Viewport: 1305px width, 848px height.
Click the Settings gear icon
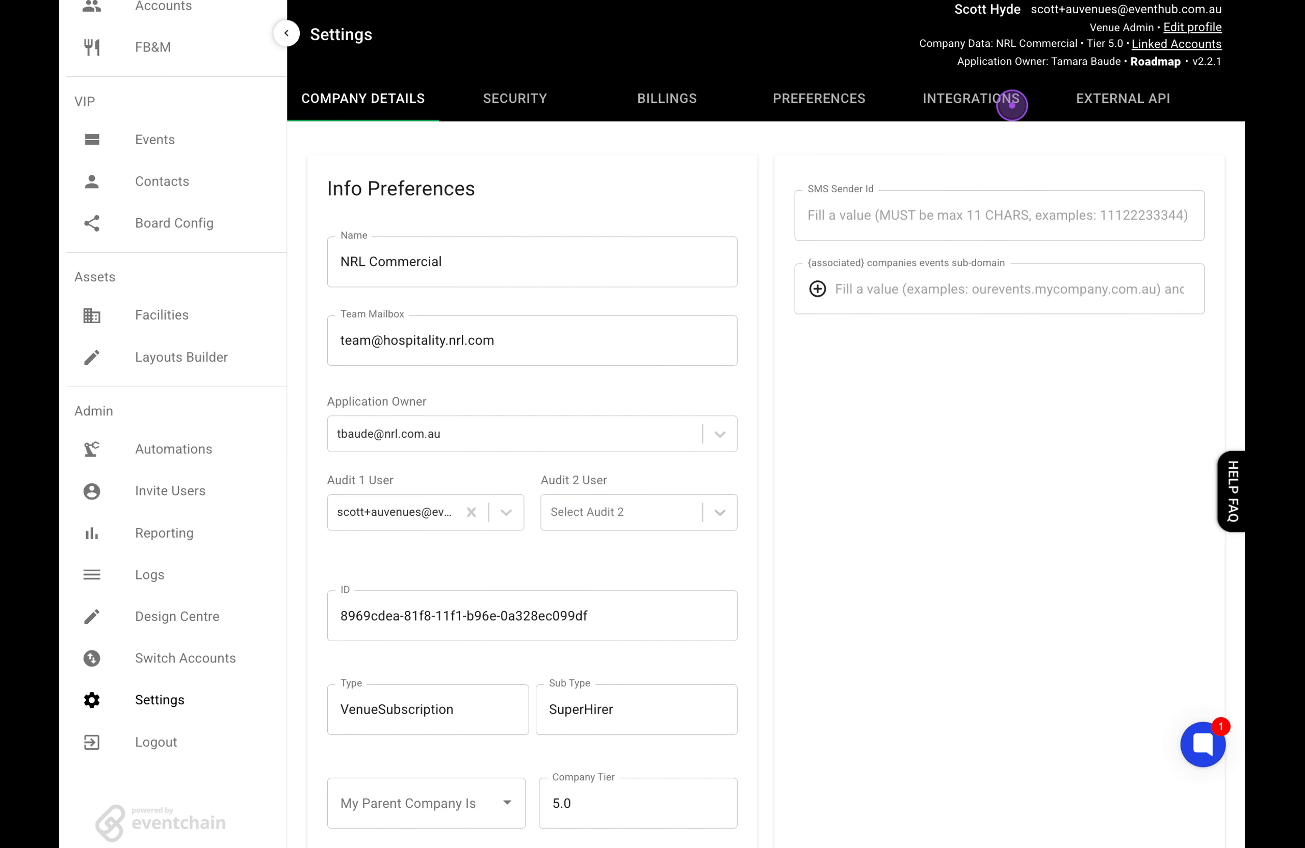coord(92,700)
